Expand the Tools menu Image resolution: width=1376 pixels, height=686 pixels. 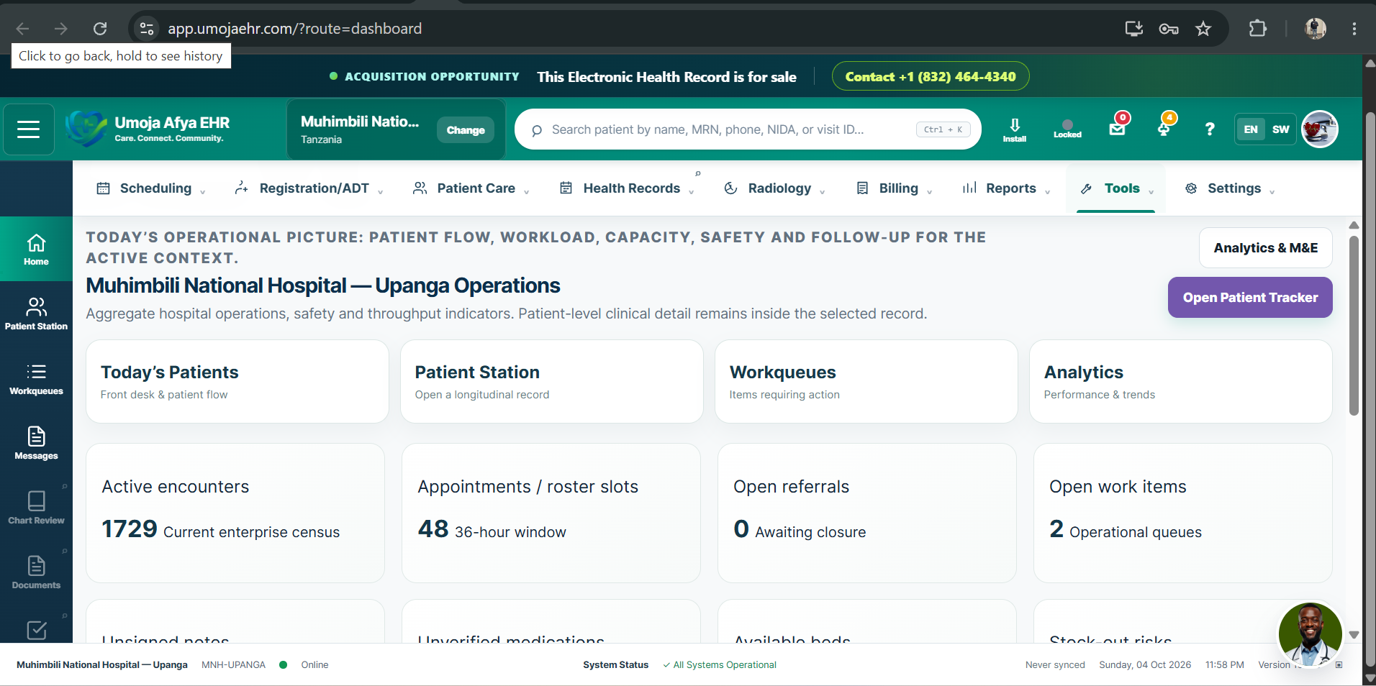tap(1116, 188)
